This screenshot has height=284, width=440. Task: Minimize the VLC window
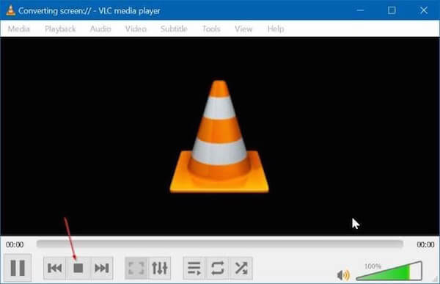pos(360,10)
